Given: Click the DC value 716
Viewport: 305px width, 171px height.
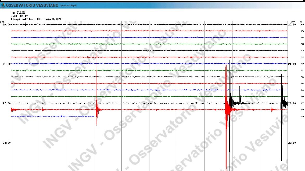Looking at the screenshot, I should 302,51.
